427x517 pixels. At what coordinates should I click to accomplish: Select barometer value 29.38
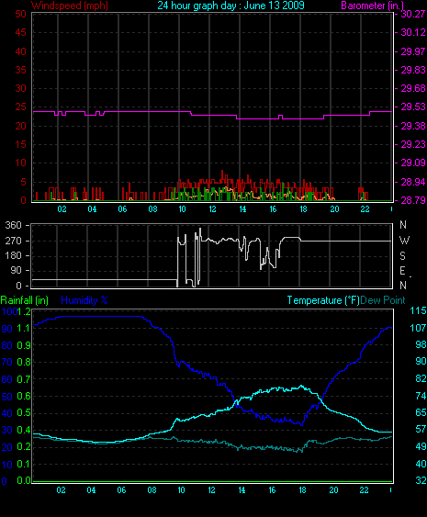412,126
